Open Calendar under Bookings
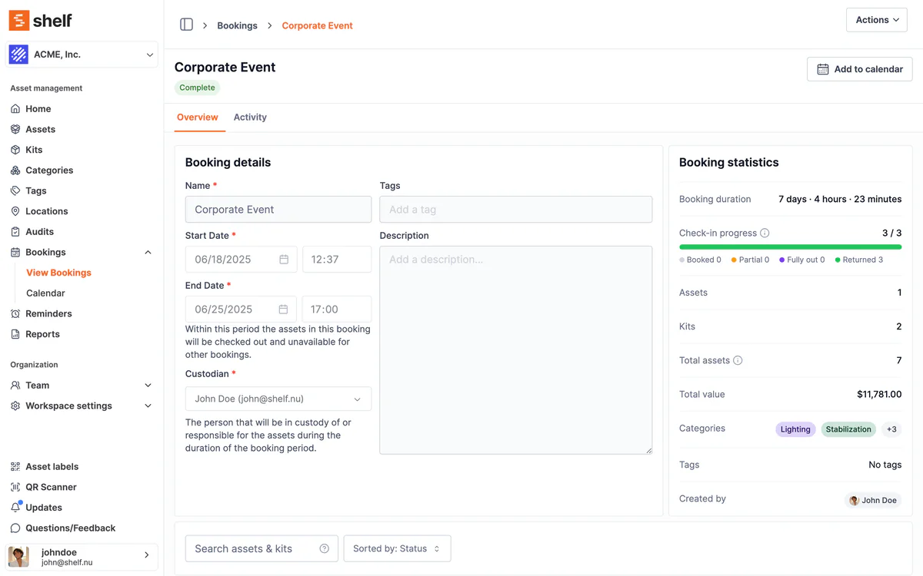 tap(45, 293)
